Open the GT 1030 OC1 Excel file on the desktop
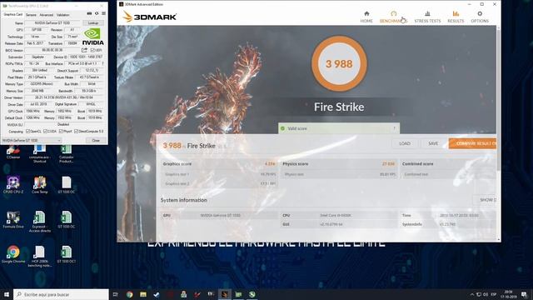The width and height of the screenshot is (533, 300). tap(67, 255)
